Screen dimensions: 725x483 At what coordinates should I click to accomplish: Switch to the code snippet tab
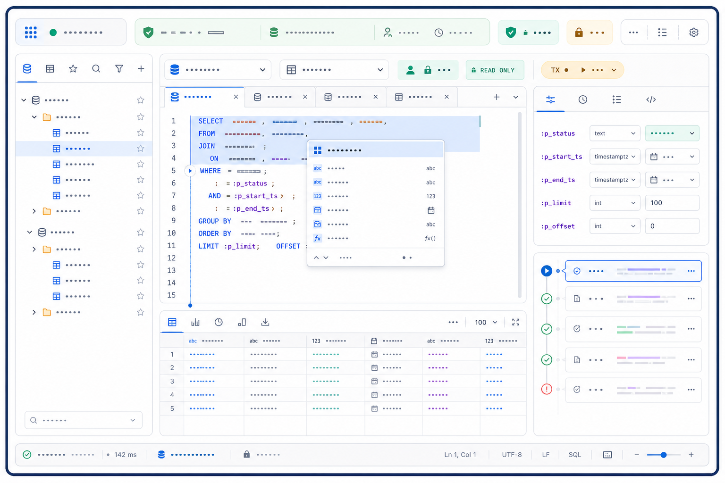click(x=651, y=100)
